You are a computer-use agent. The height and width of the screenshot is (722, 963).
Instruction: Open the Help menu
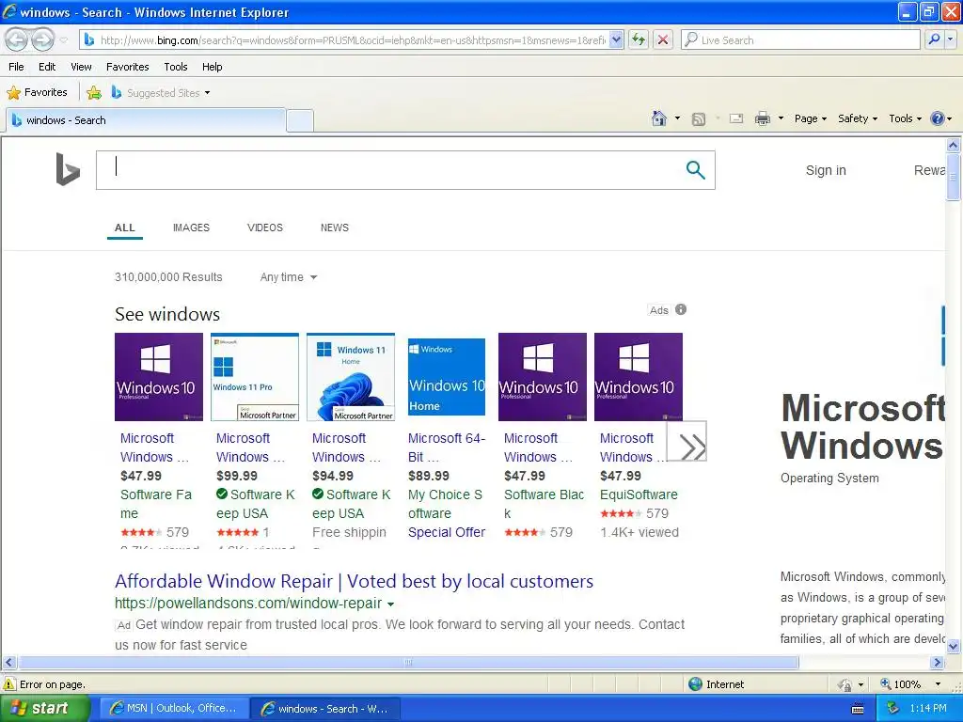[x=212, y=67]
